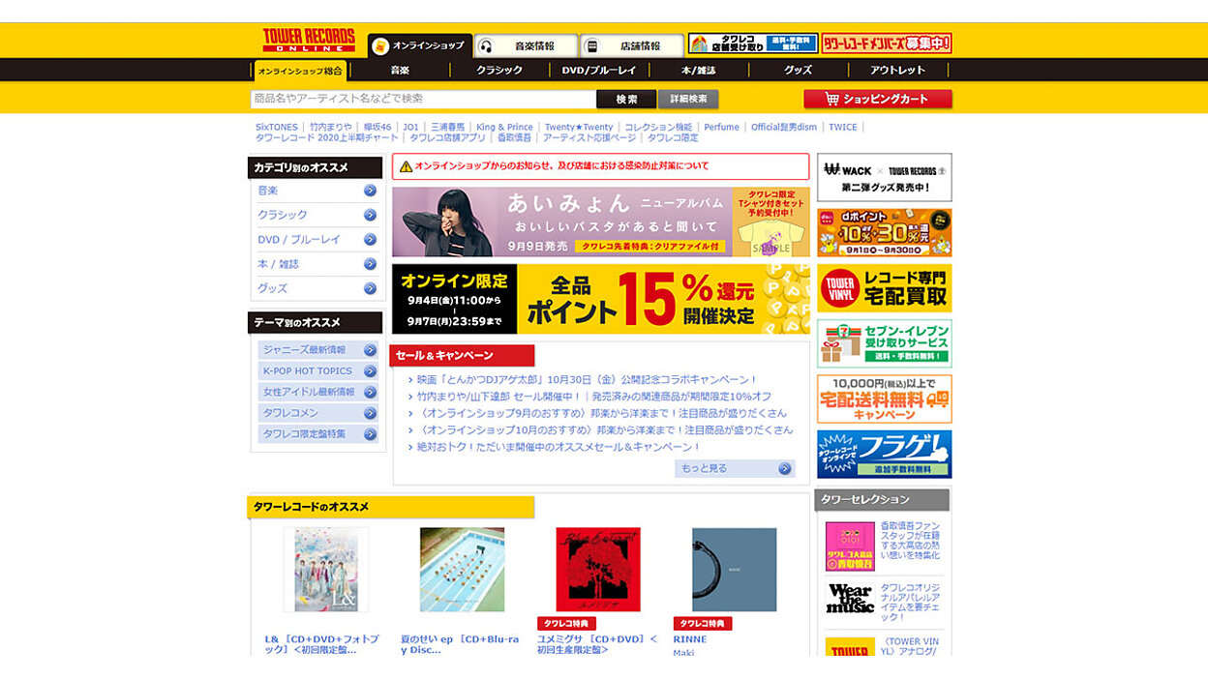
Task: Select DVD/ブルーレイ in navigation bar
Action: 599,71
